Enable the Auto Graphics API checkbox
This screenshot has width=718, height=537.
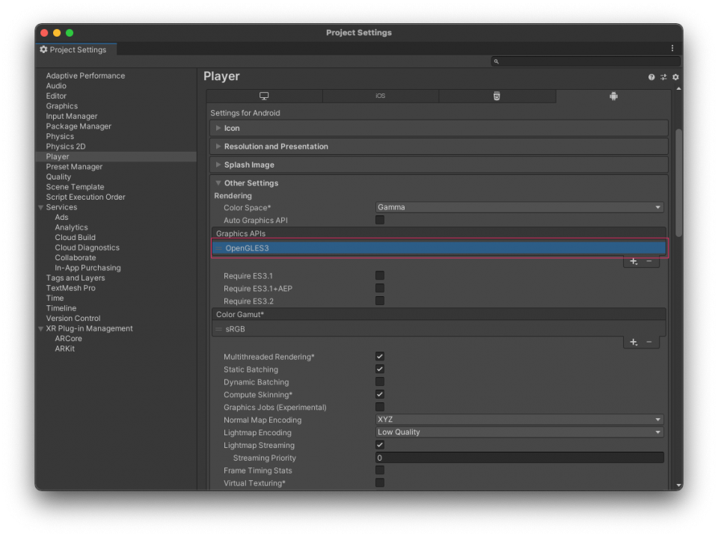(x=380, y=220)
